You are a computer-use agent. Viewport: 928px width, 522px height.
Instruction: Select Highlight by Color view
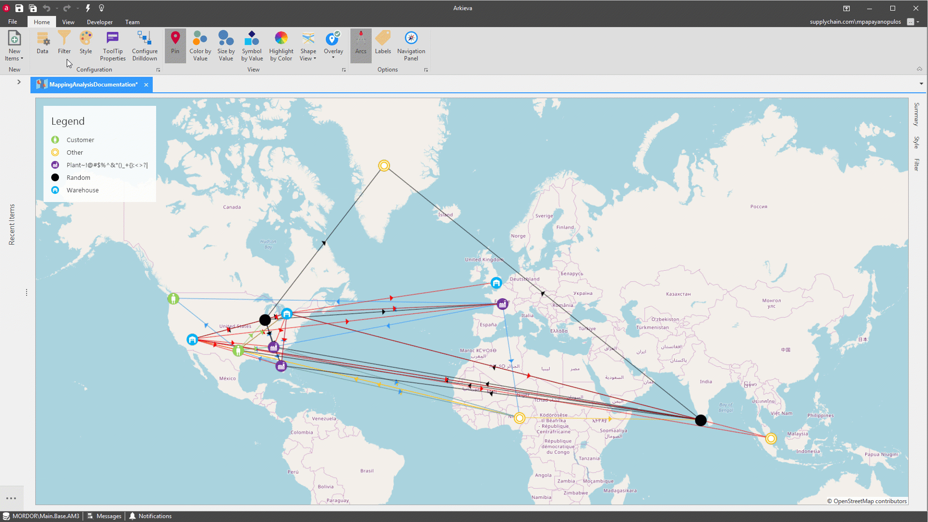coord(281,46)
